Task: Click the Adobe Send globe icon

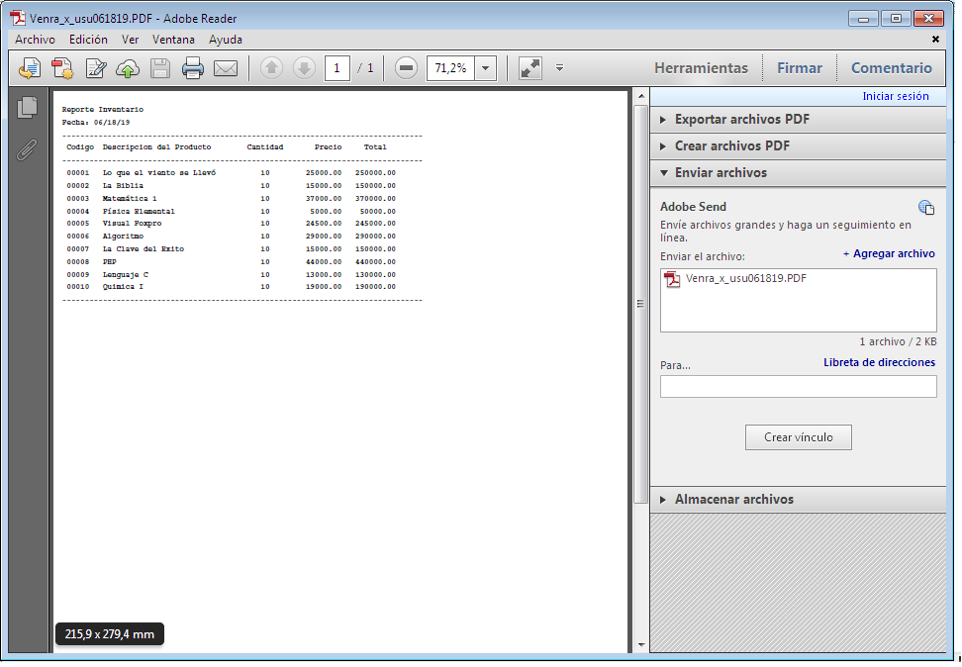Action: pyautogui.click(x=925, y=208)
